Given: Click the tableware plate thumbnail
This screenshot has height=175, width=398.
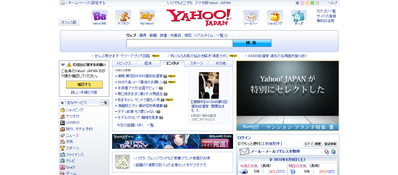Looking at the screenshot, I should 122,162.
